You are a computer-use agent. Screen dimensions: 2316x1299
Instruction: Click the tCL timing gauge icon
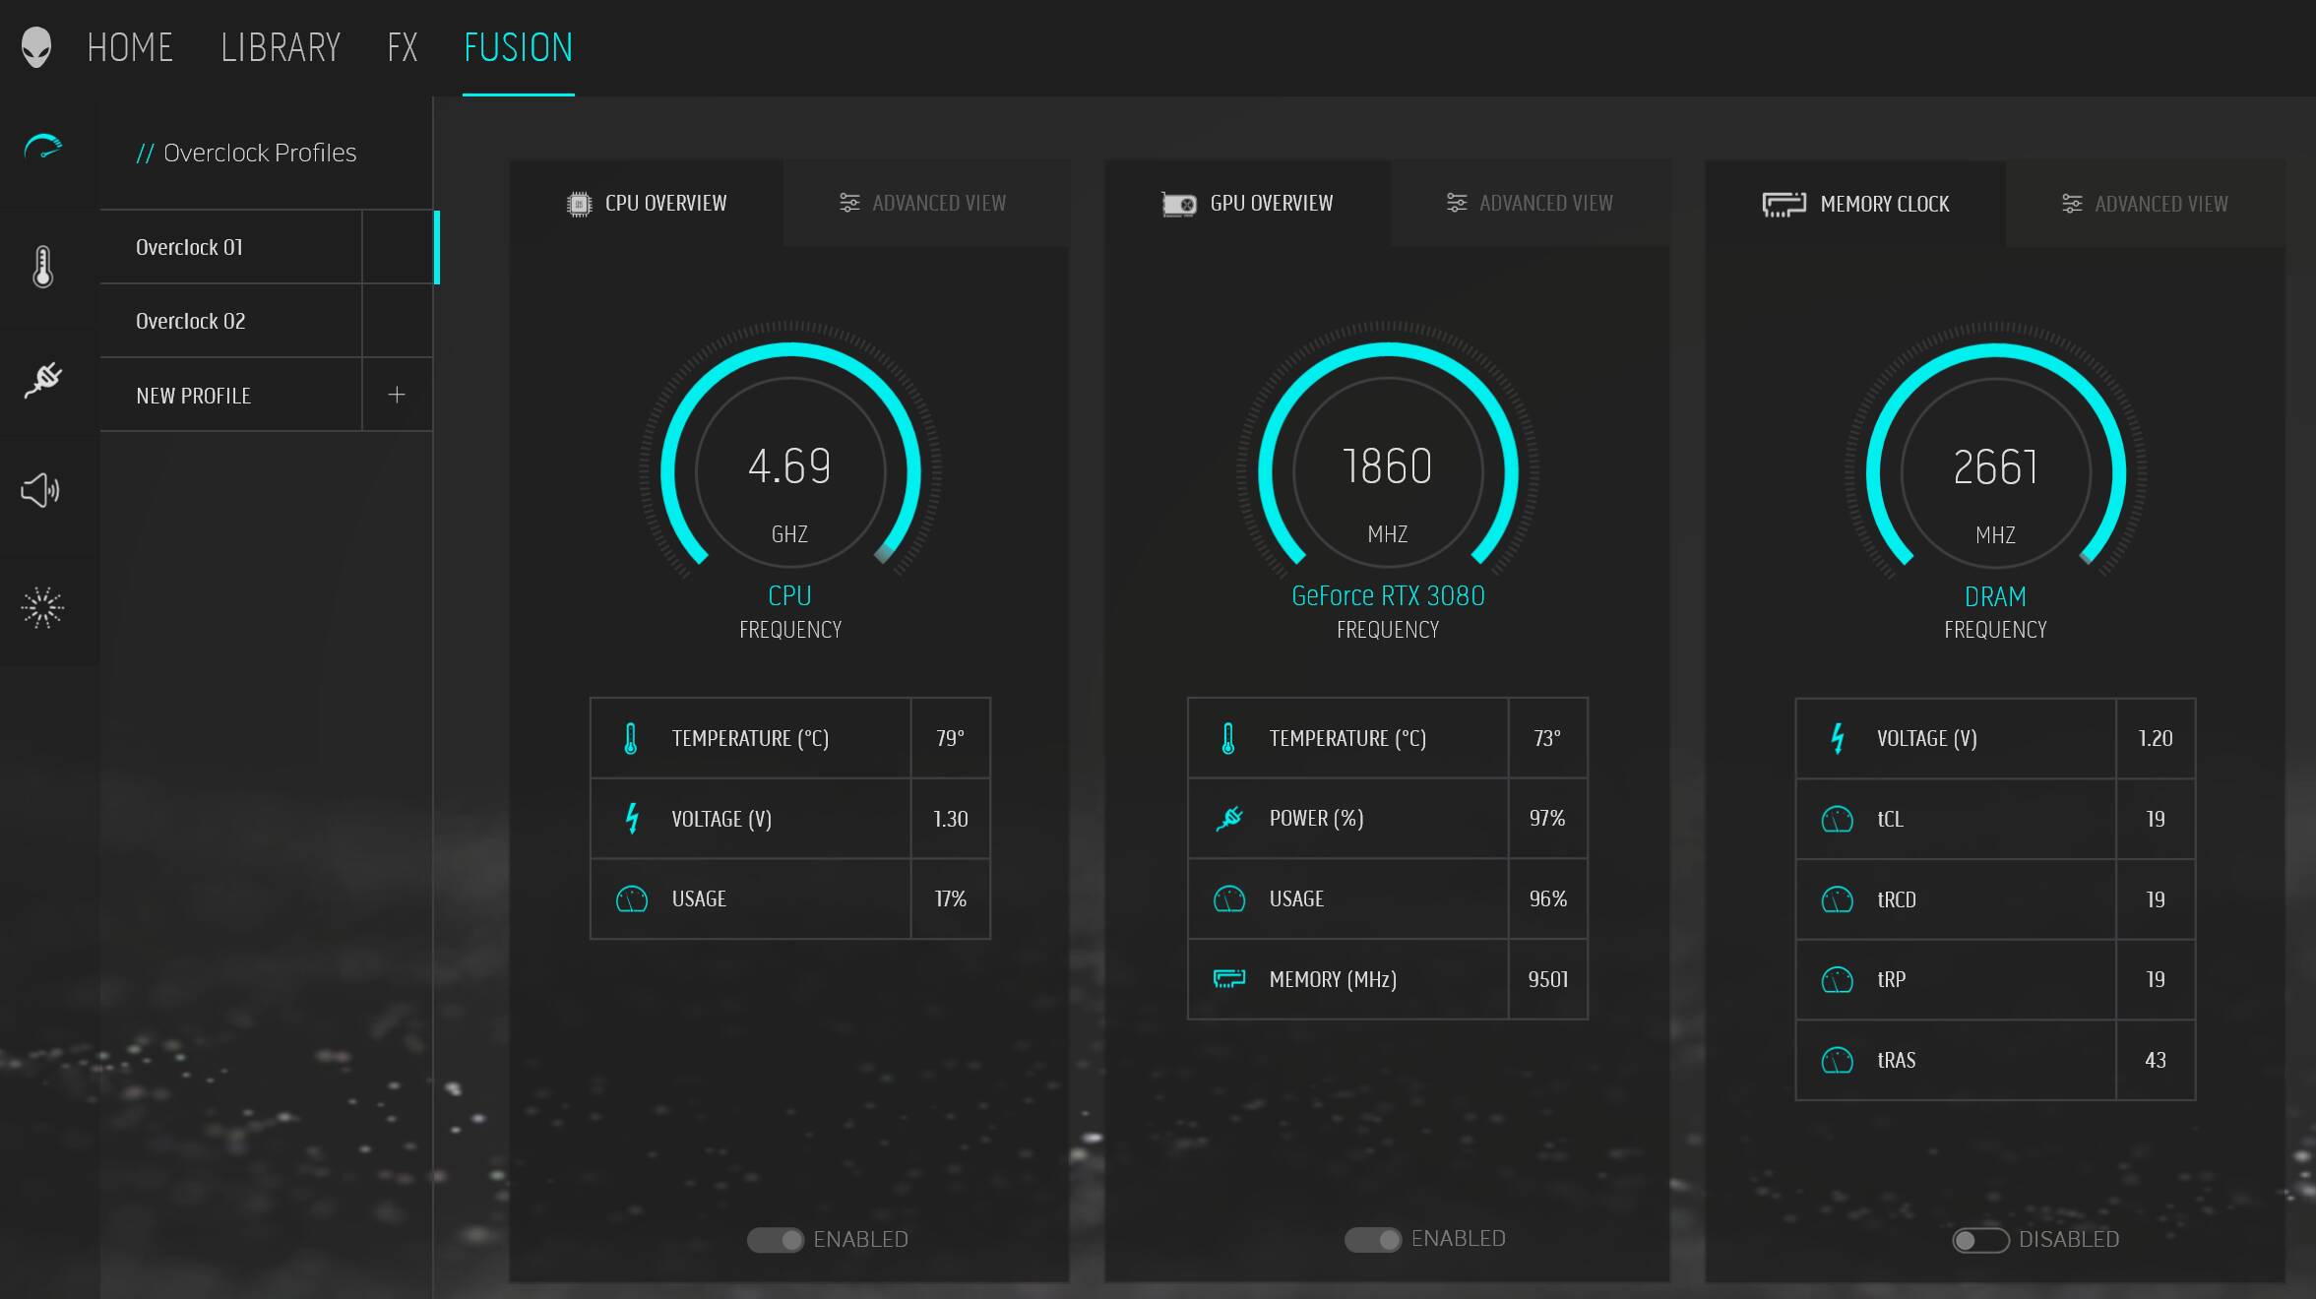pos(1837,819)
